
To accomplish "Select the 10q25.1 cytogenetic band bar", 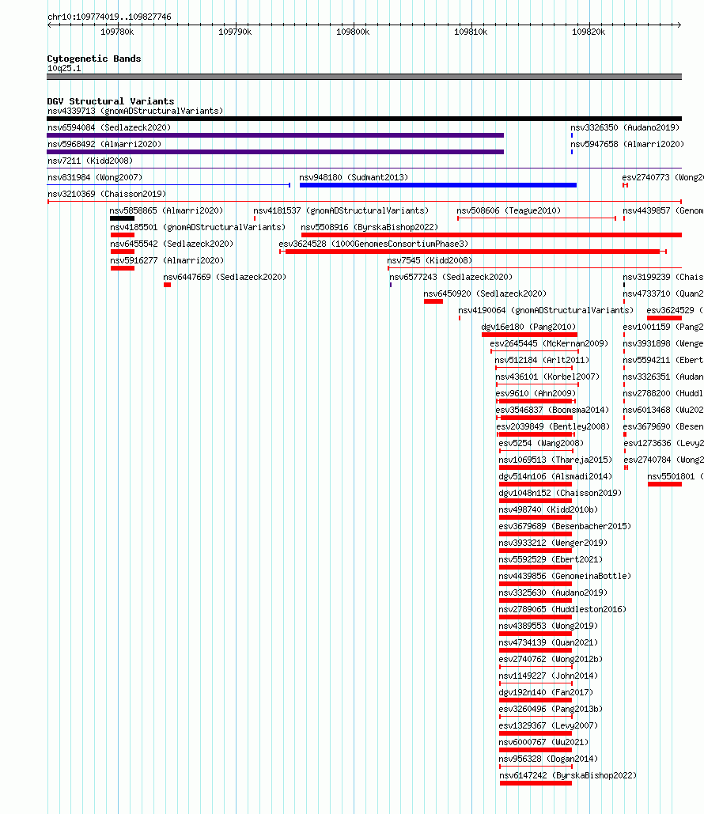I will point(364,77).
